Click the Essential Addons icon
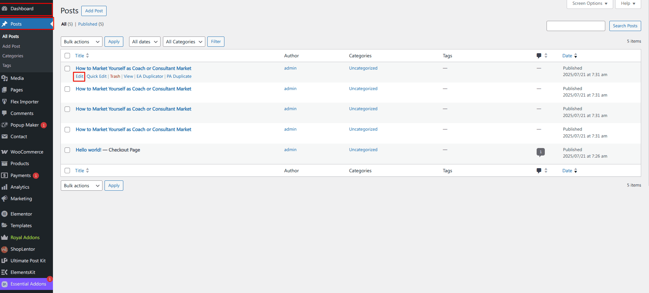This screenshot has height=293, width=649. pos(4,284)
